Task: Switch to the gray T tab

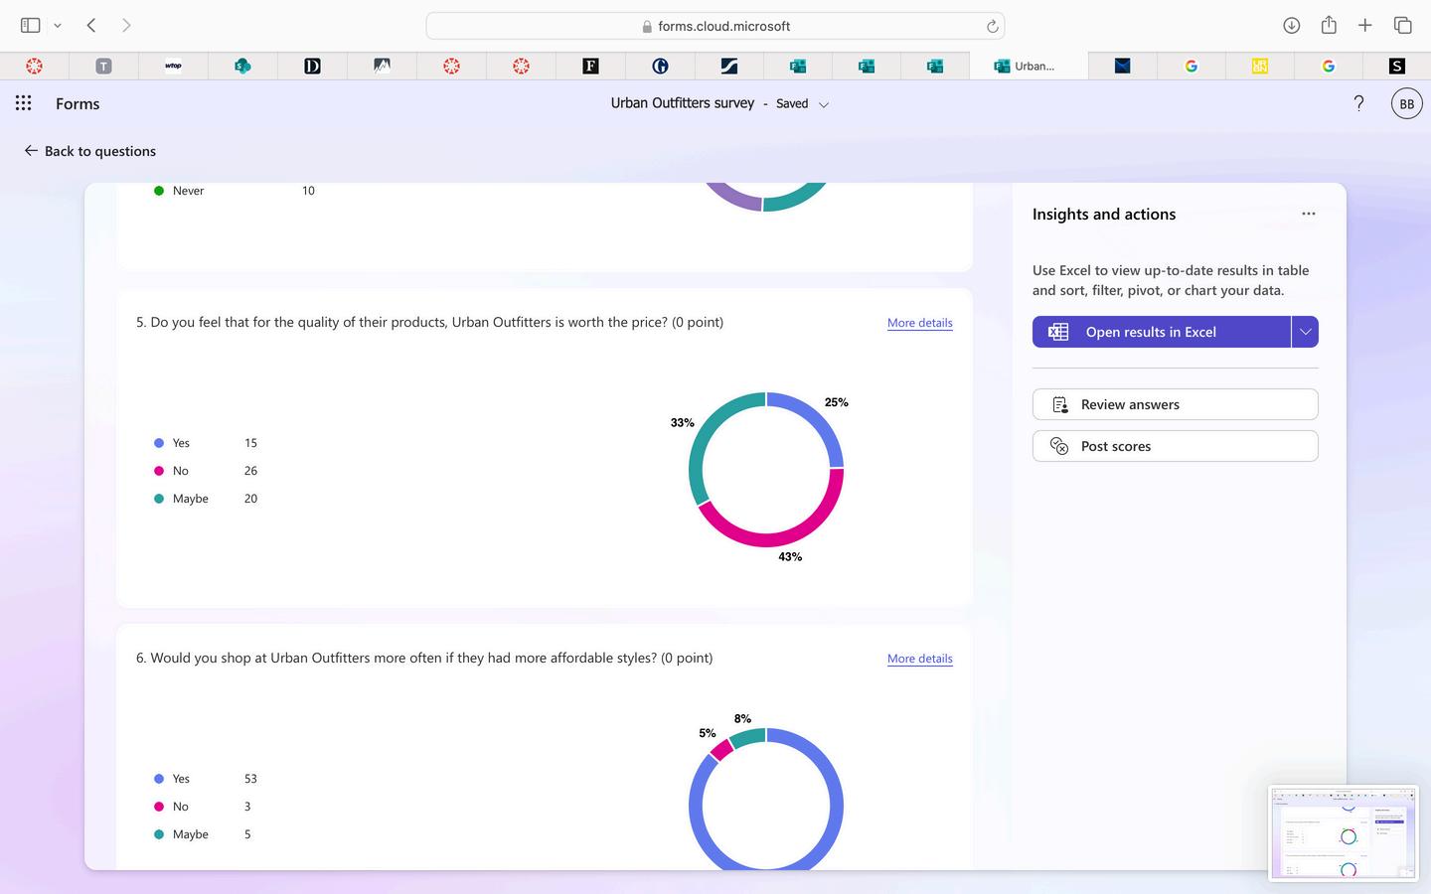Action: point(103,66)
